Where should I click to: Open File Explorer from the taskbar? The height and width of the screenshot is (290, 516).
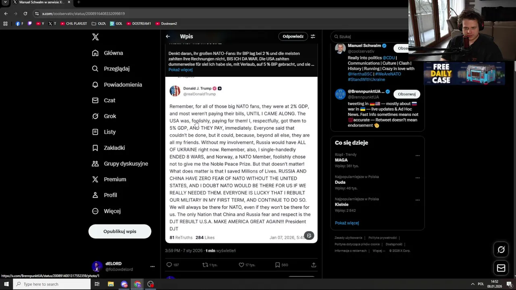coord(110,284)
